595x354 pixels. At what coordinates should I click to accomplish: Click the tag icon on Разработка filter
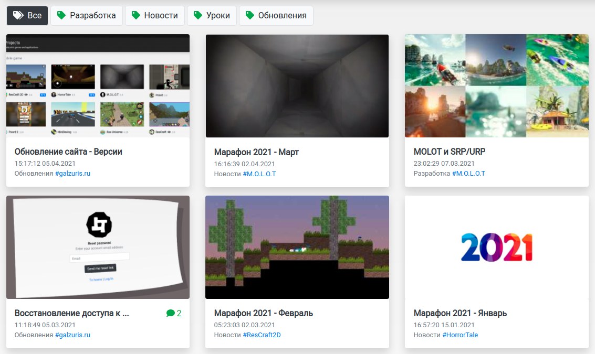[61, 16]
